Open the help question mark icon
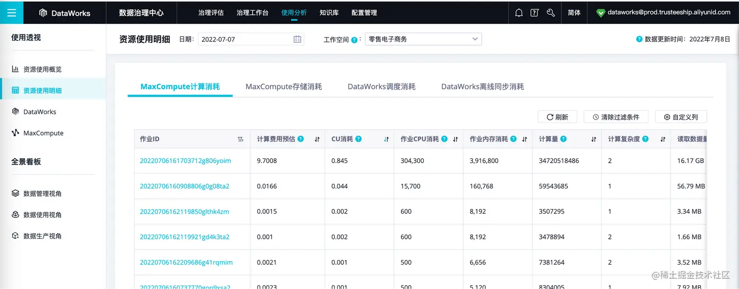The width and height of the screenshot is (739, 289). (535, 13)
